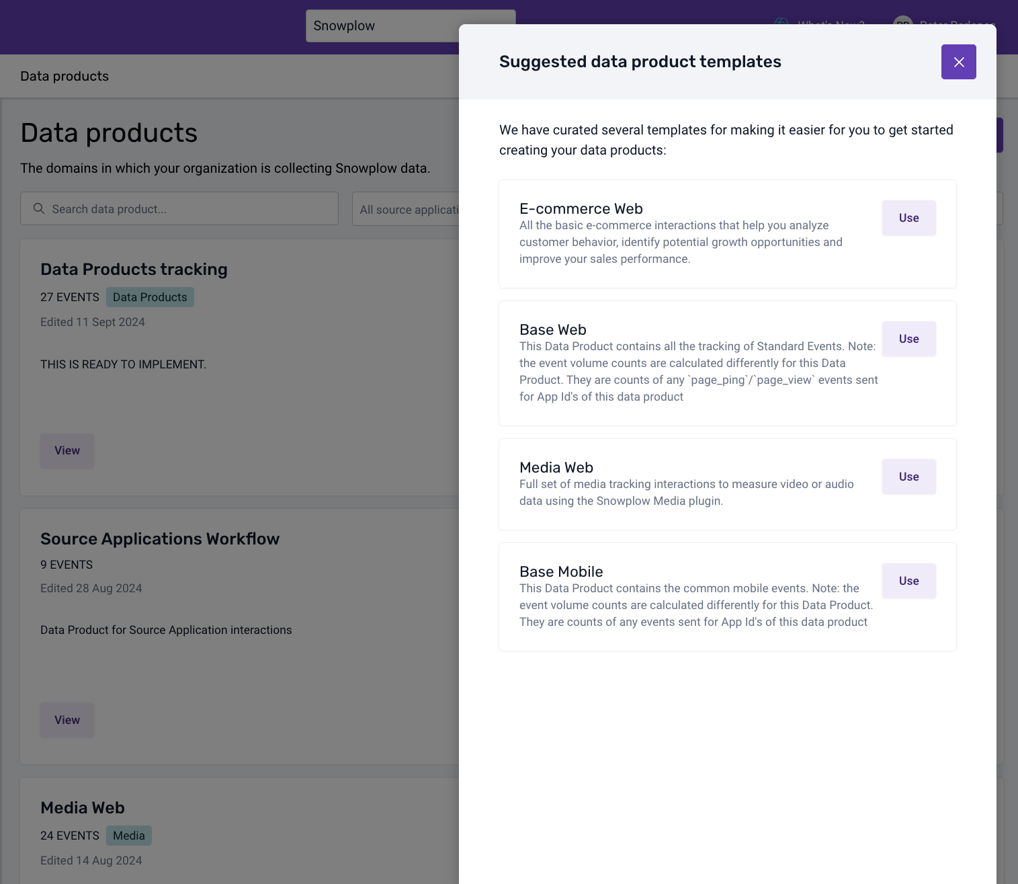Viewport: 1018px width, 884px height.
Task: Close the suggested templates panel
Action: click(x=958, y=62)
